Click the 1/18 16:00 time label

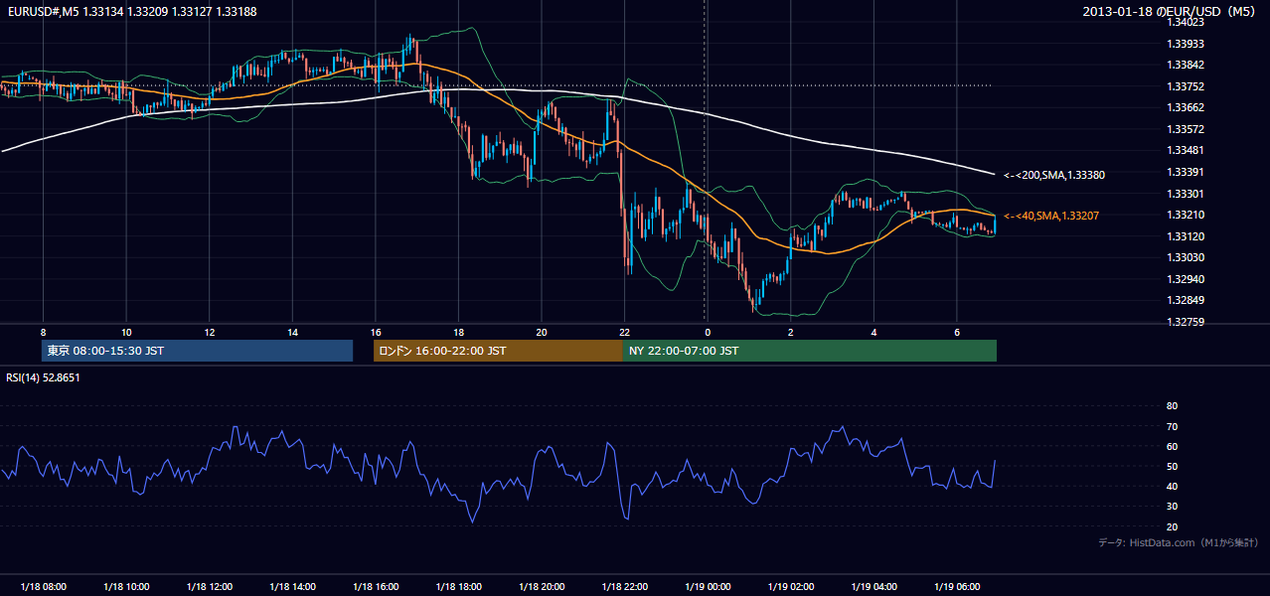[375, 587]
